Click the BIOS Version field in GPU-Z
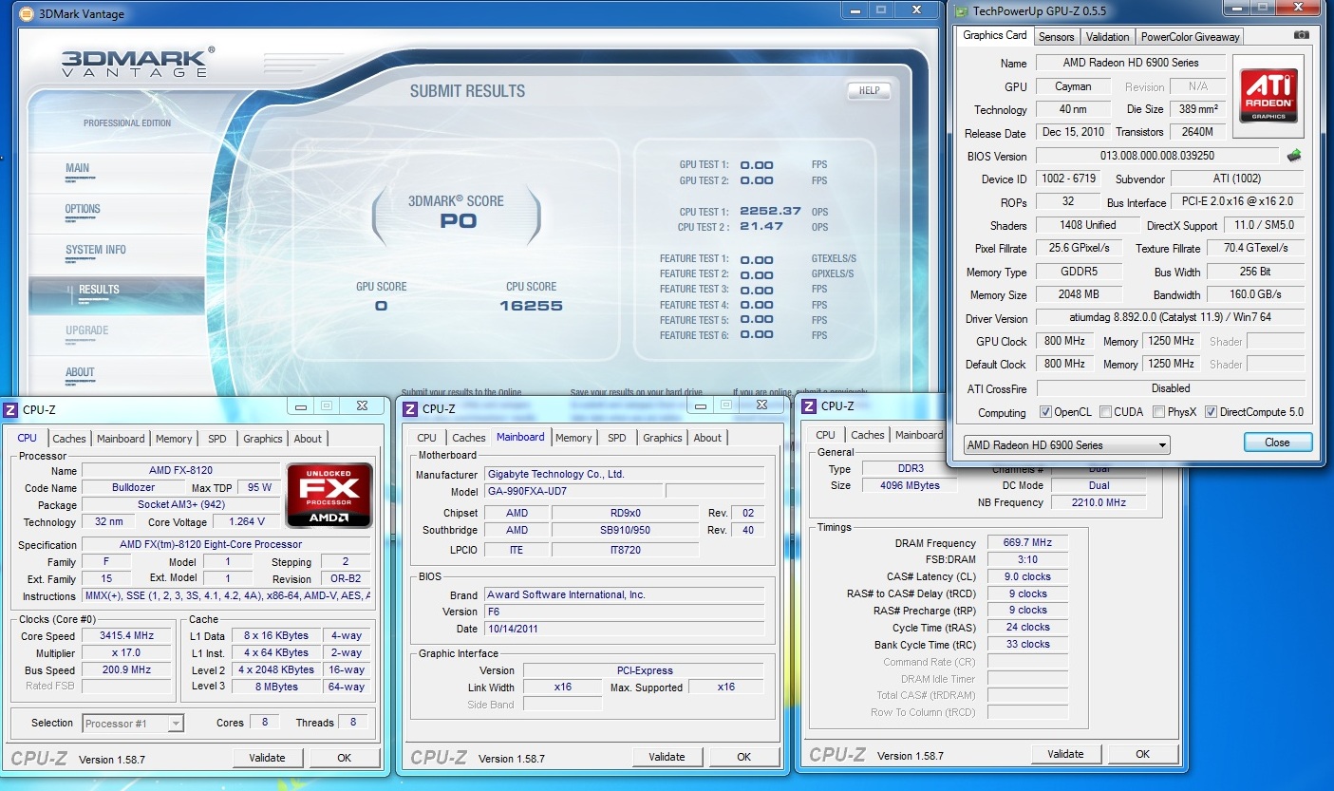This screenshot has height=791, width=1334. point(1156,156)
